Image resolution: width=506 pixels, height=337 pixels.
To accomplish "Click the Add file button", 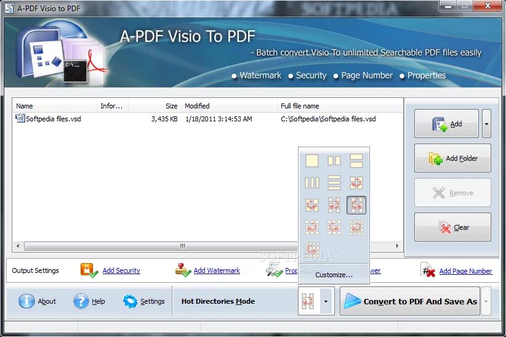I will coord(446,124).
